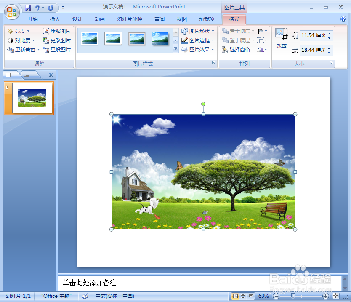Viewport: 351px width, 302px height.
Task: Click the Office button logo
Action: click(12, 12)
